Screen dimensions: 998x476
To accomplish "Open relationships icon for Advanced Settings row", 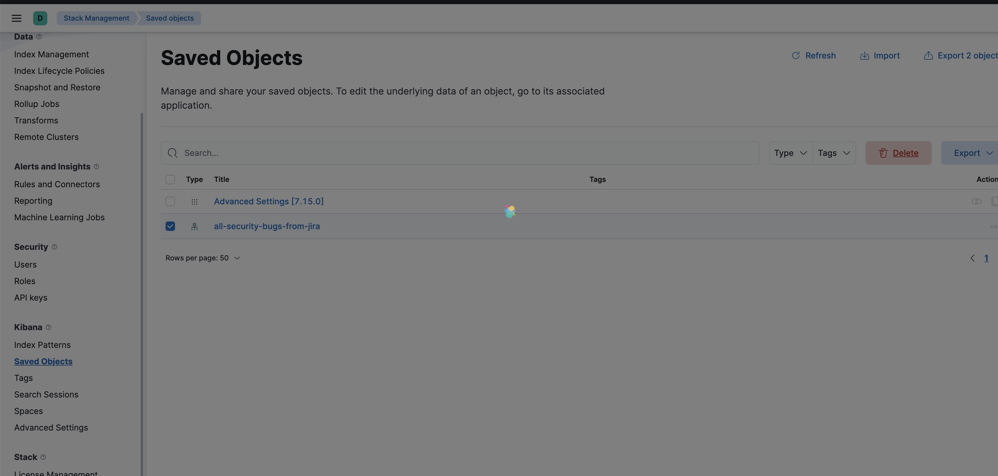I will [976, 202].
